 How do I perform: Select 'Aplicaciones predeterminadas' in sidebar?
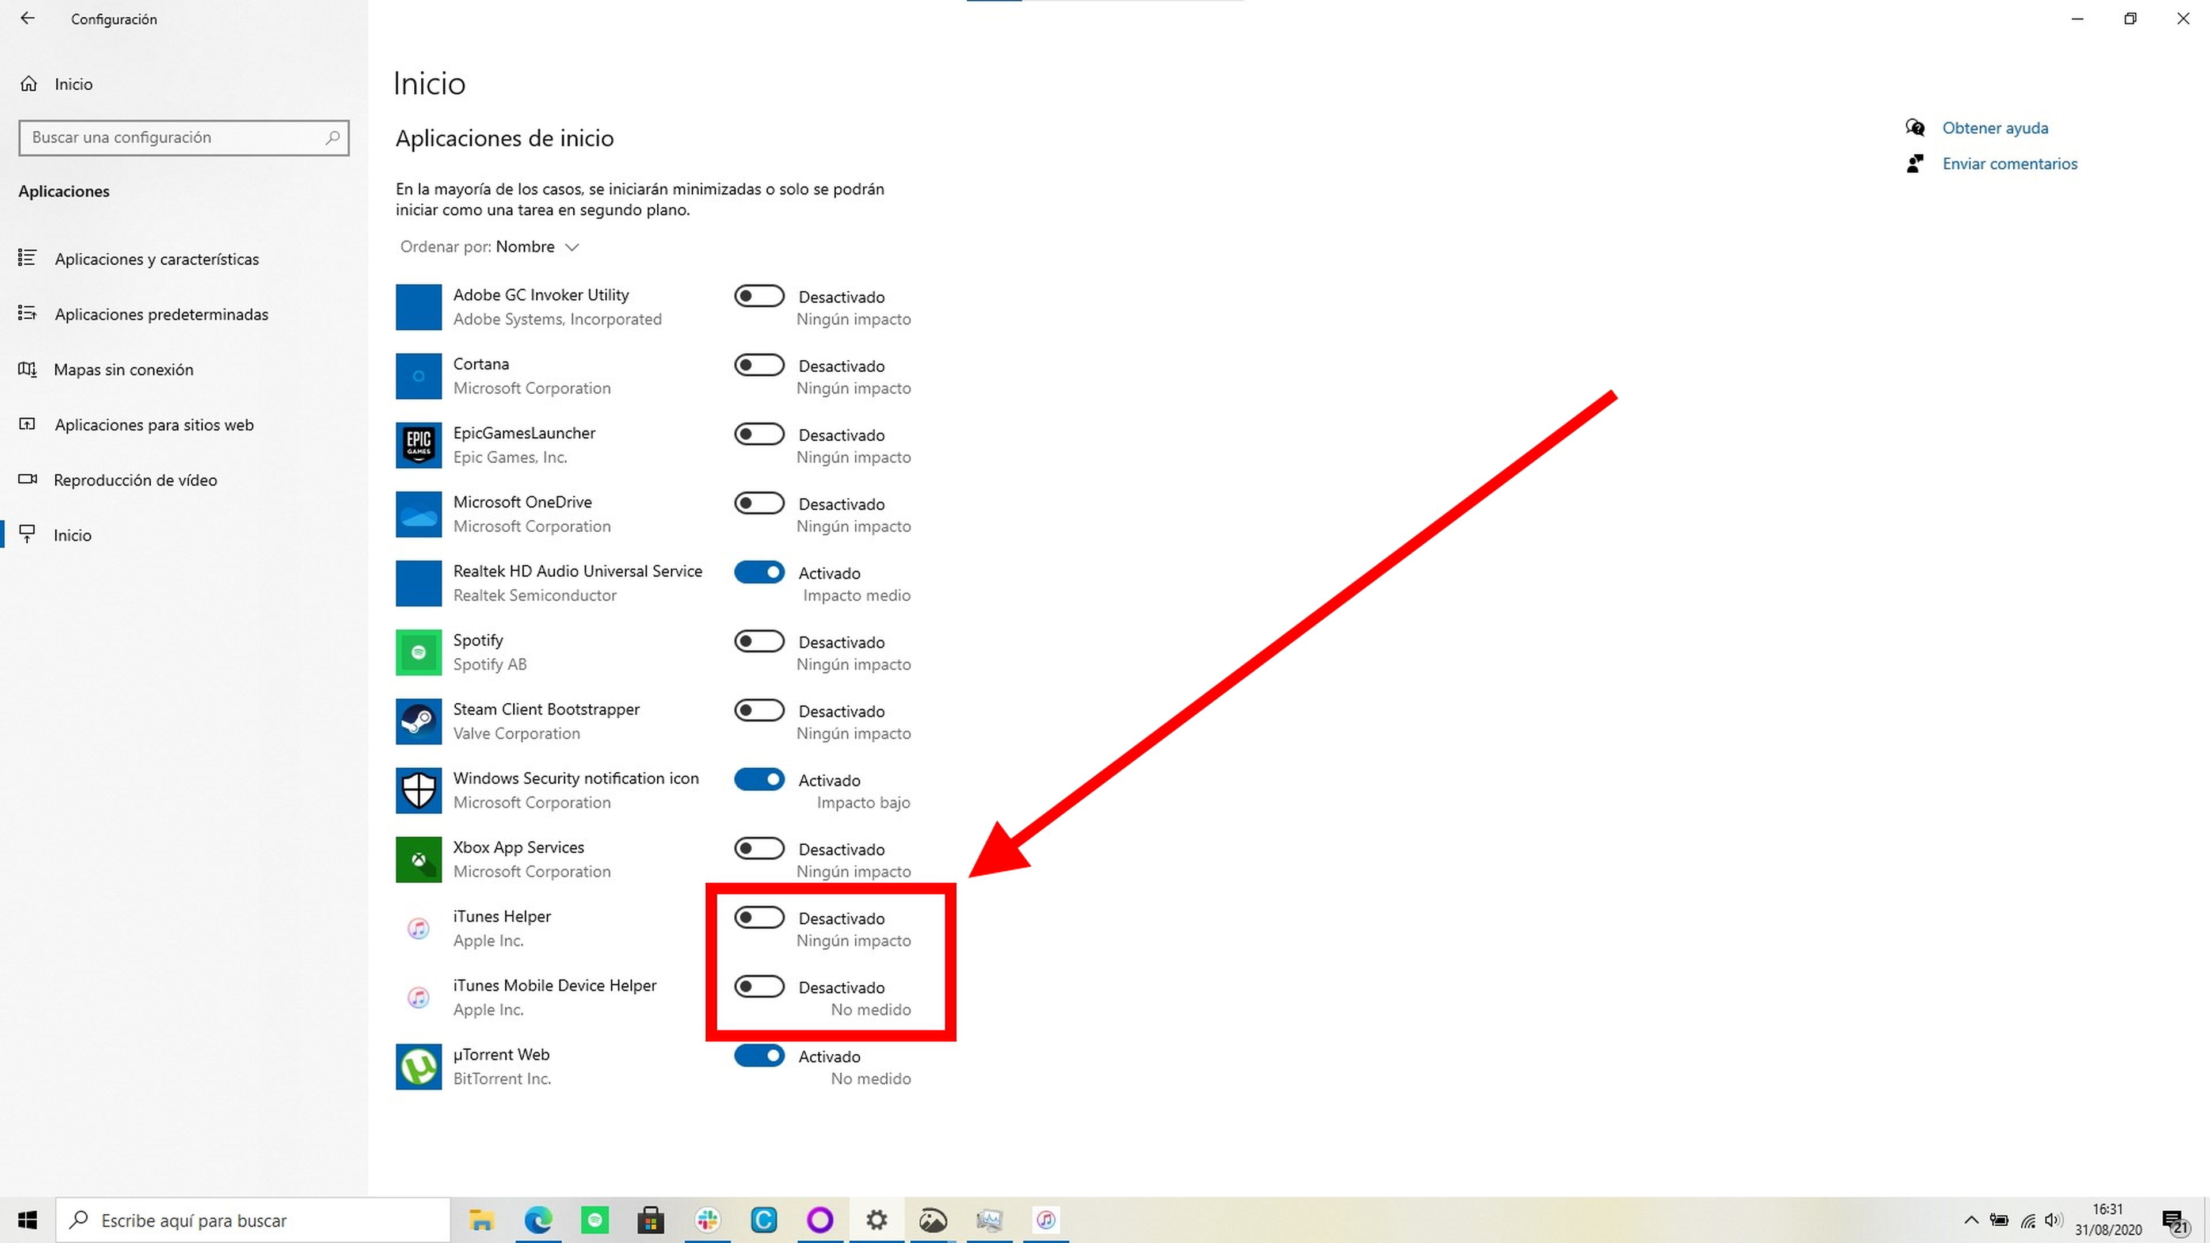point(161,315)
